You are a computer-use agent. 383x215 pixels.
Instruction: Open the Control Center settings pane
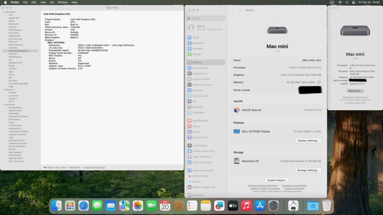pos(201,79)
